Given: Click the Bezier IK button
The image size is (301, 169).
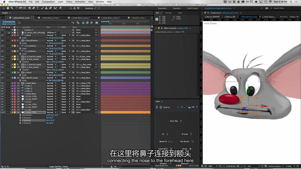Looking at the screenshot, I should 166,141.
